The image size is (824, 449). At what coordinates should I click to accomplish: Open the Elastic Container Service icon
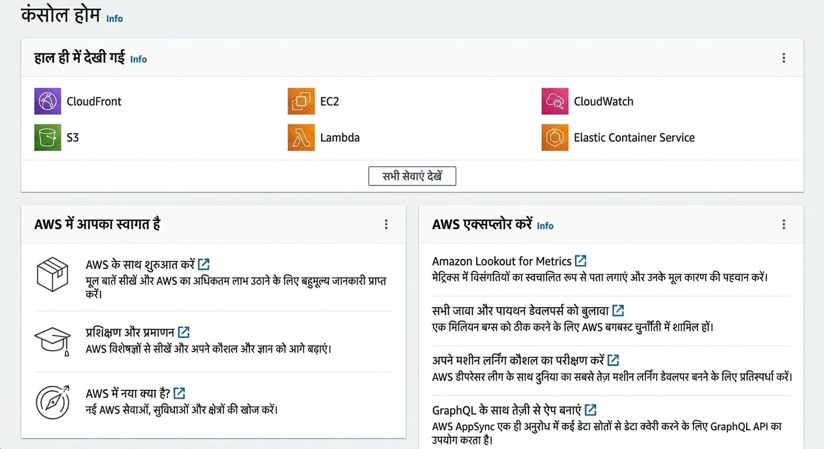(x=555, y=137)
